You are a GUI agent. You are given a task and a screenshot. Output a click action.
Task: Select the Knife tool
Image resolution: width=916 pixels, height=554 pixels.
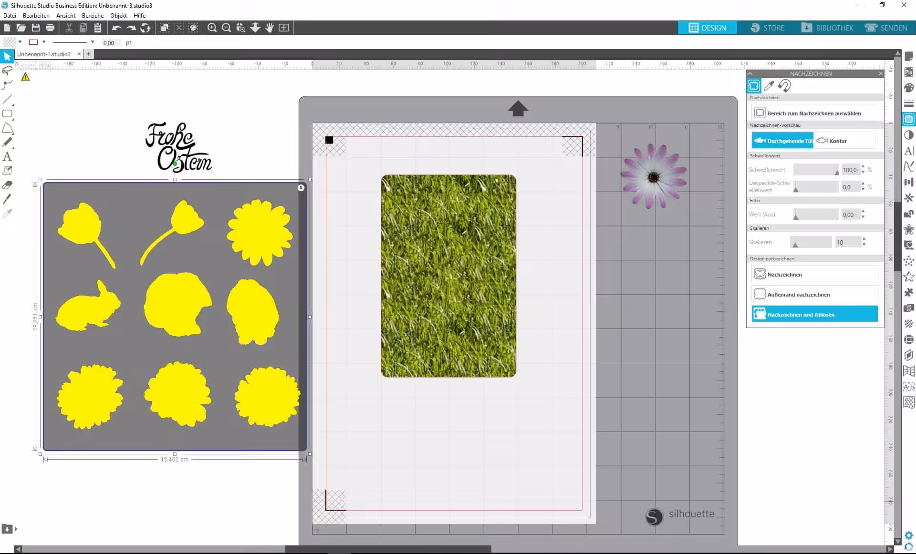pos(7,199)
